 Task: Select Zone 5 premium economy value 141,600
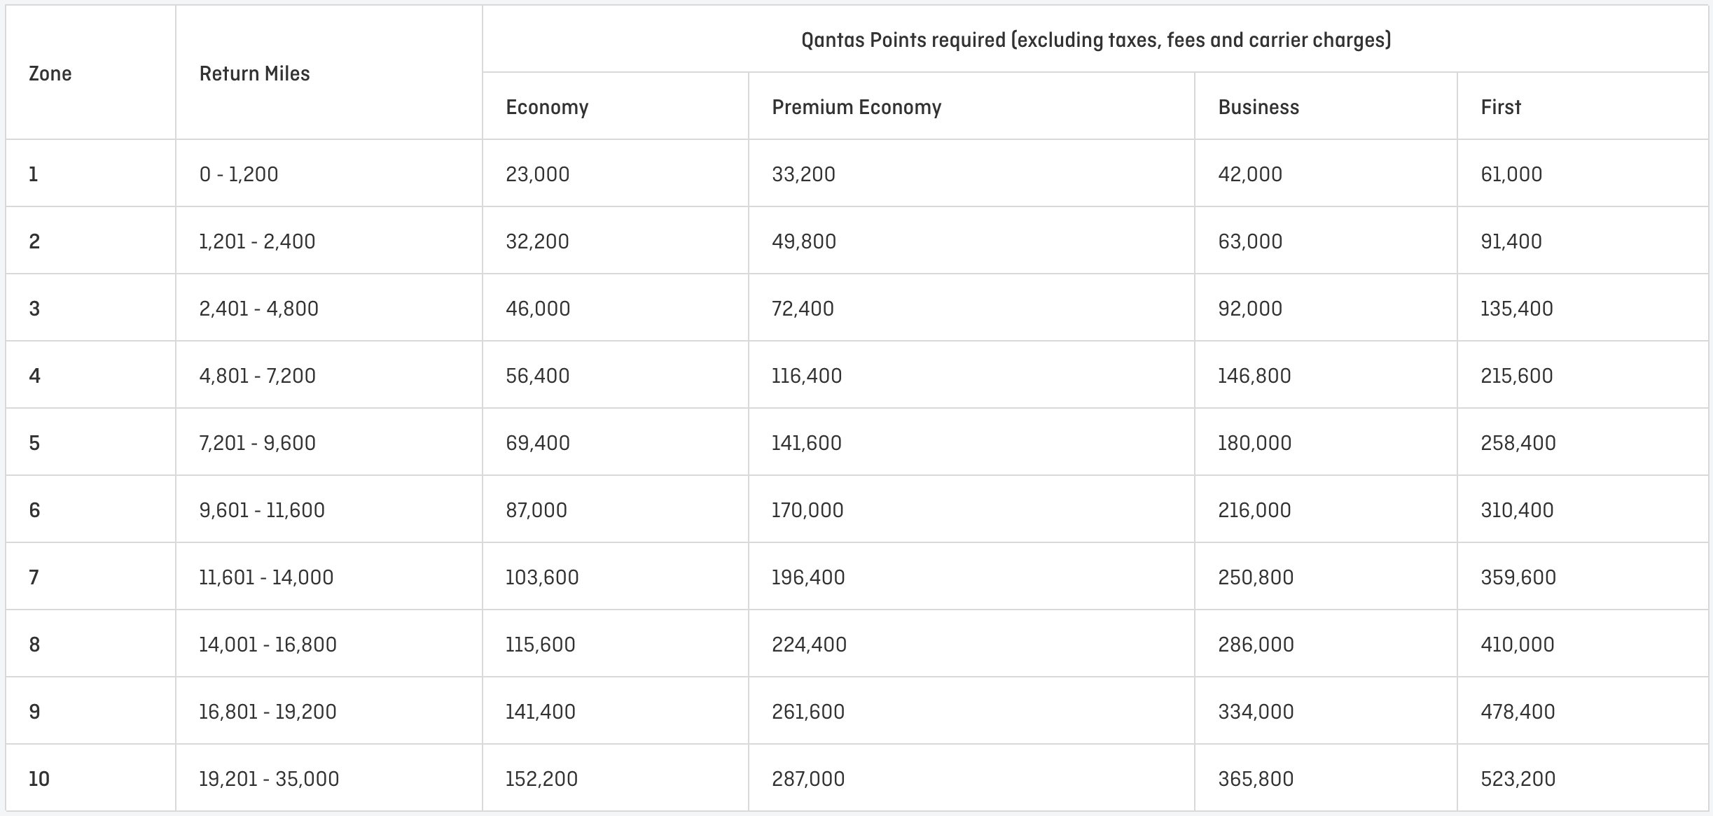pyautogui.click(x=806, y=443)
